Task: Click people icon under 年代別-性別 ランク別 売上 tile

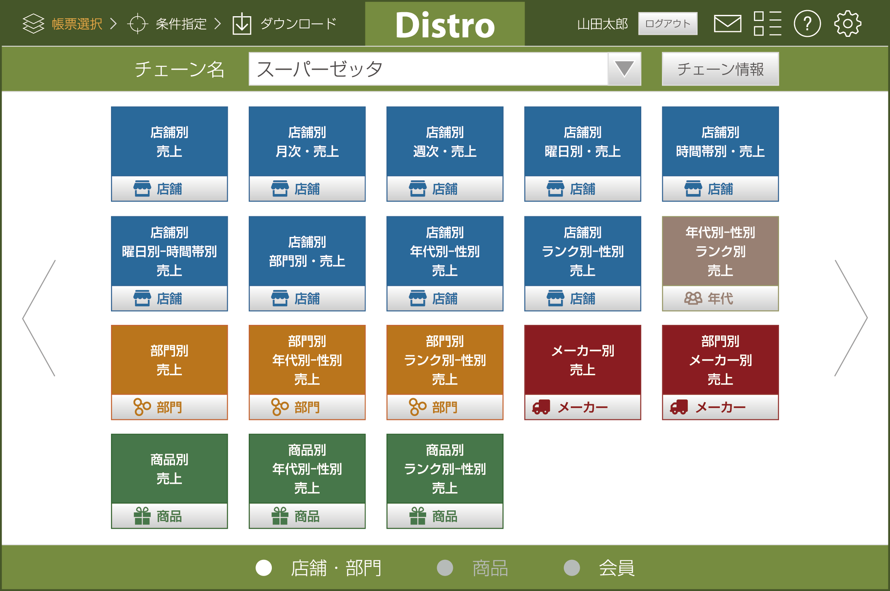Action: click(x=693, y=298)
